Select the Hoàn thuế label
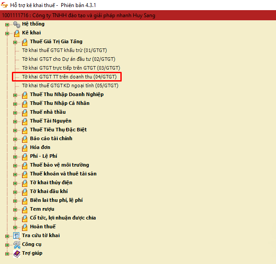 click(43, 227)
